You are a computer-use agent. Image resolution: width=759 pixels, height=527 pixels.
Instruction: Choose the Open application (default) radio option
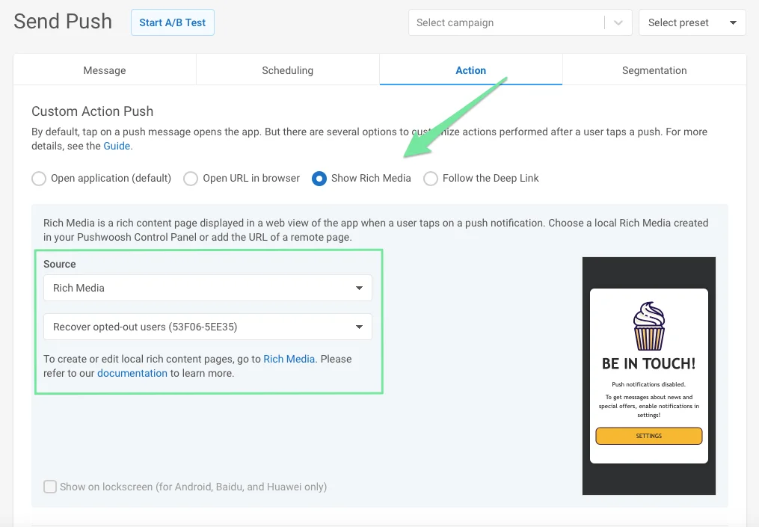click(x=39, y=179)
